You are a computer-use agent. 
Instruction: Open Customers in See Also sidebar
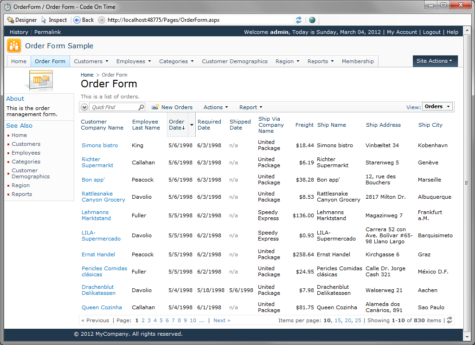26,144
